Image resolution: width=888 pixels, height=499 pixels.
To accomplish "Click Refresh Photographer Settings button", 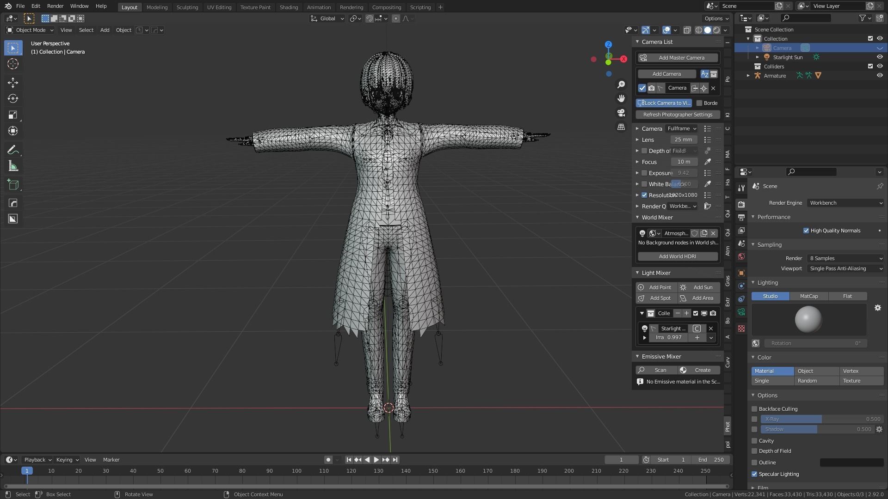I will click(678, 115).
